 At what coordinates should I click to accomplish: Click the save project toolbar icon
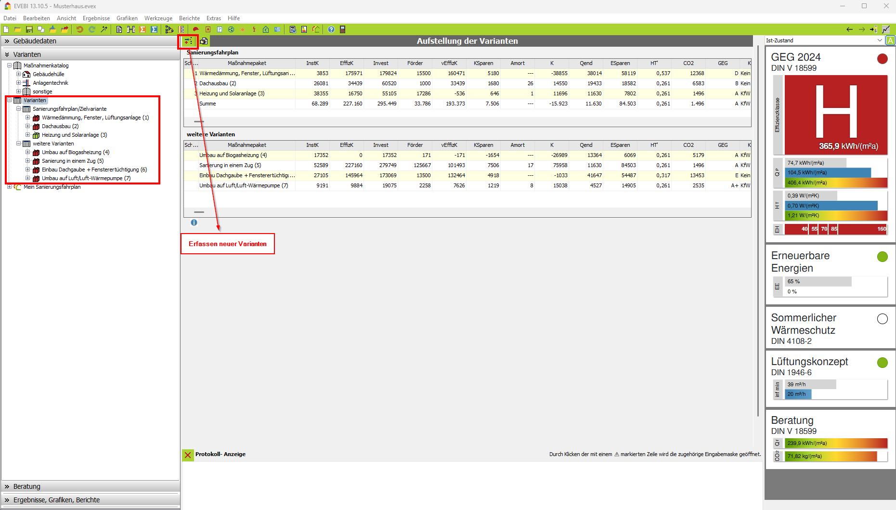(x=29, y=29)
